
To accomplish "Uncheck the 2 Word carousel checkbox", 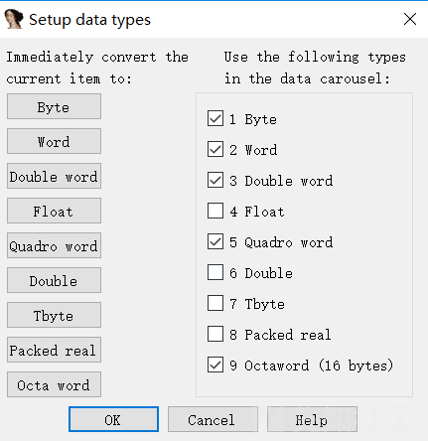I will tap(215, 149).
